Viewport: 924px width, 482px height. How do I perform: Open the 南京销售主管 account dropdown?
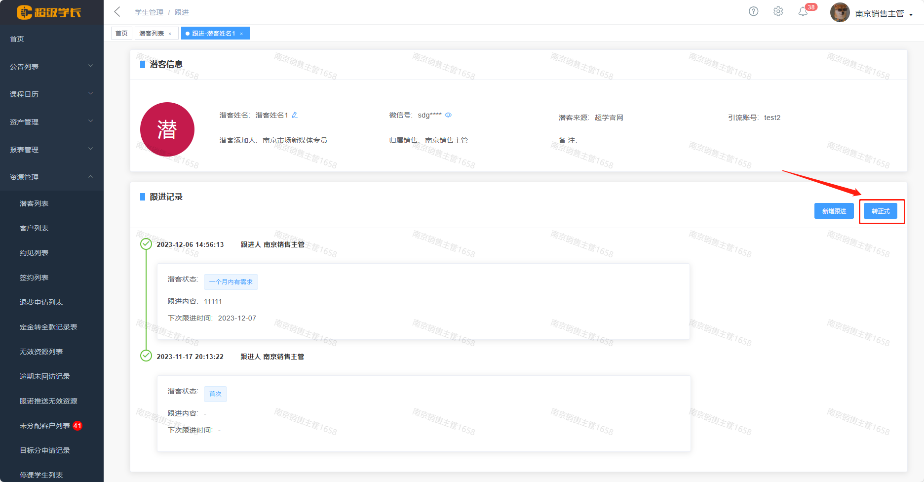click(x=884, y=14)
